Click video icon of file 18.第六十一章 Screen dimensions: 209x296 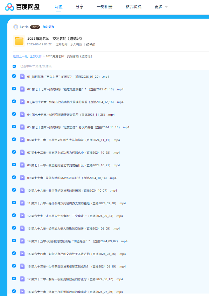tap(22, 291)
